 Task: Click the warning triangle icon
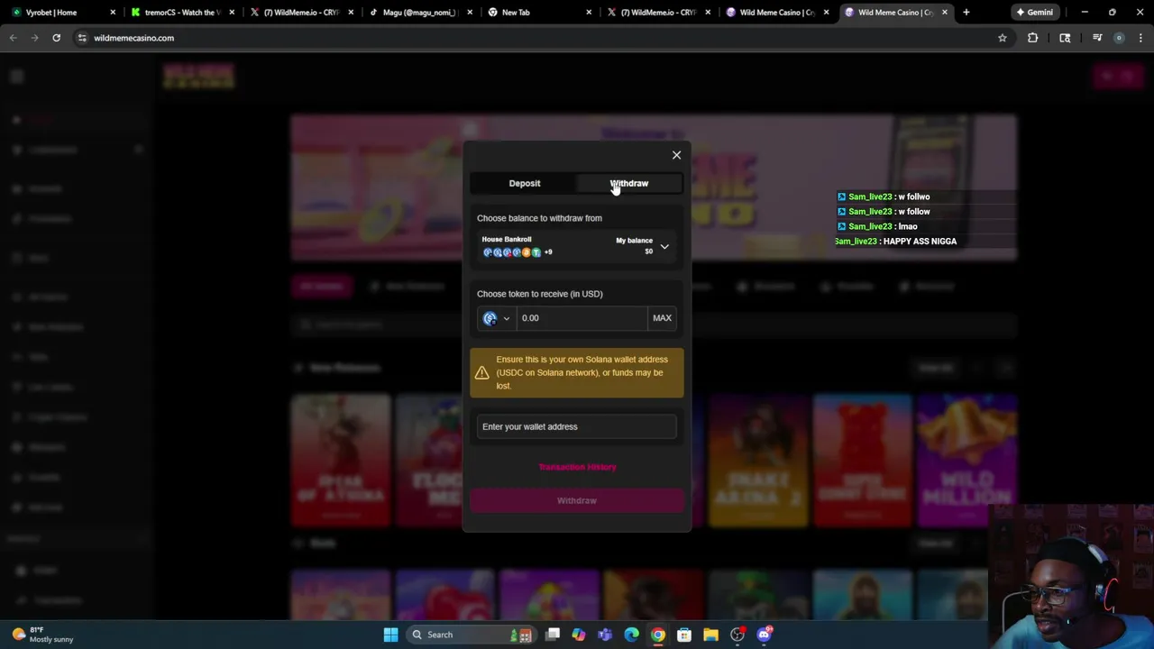tap(482, 372)
